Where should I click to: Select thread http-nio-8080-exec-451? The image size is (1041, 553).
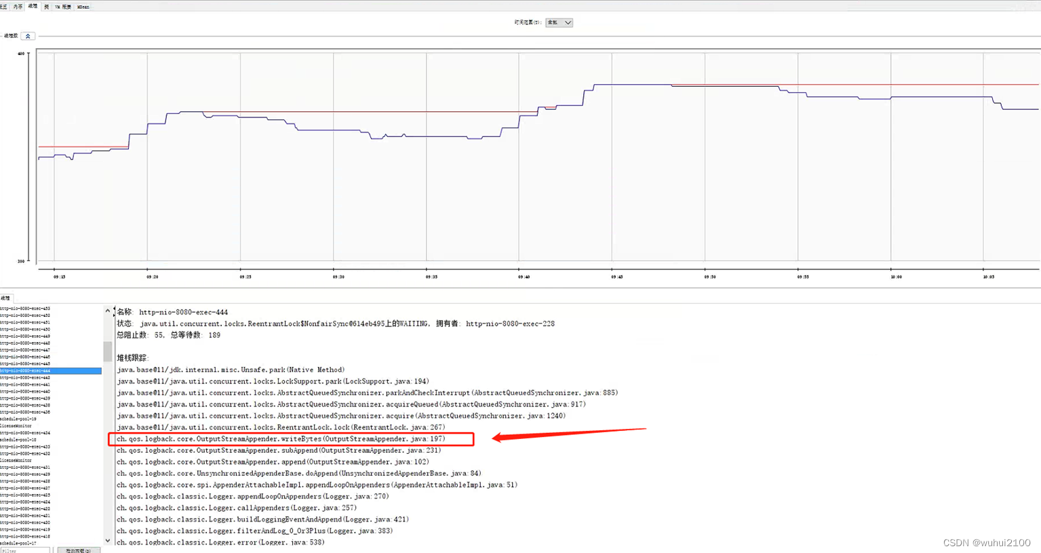coord(25,322)
